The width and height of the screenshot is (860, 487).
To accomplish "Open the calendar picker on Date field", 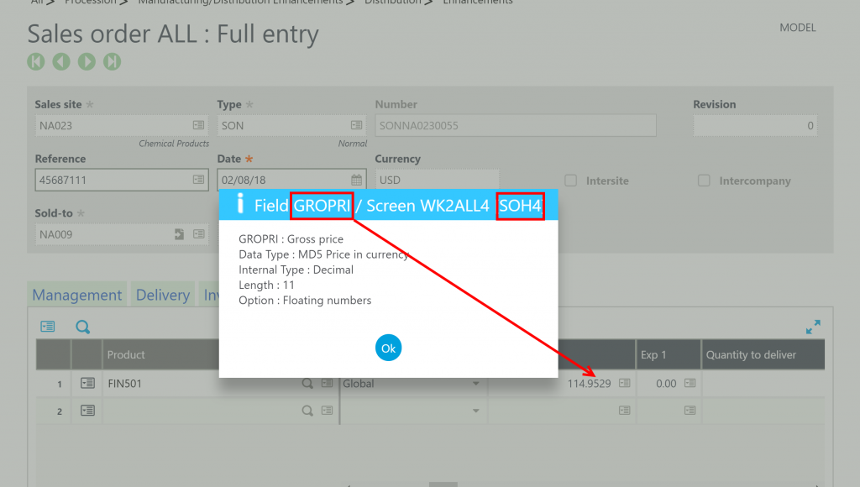I will (356, 180).
